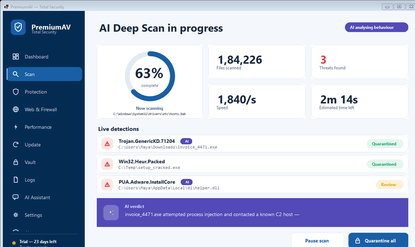
Task: Click the 2m 14s estimated time card
Action: click(x=360, y=102)
